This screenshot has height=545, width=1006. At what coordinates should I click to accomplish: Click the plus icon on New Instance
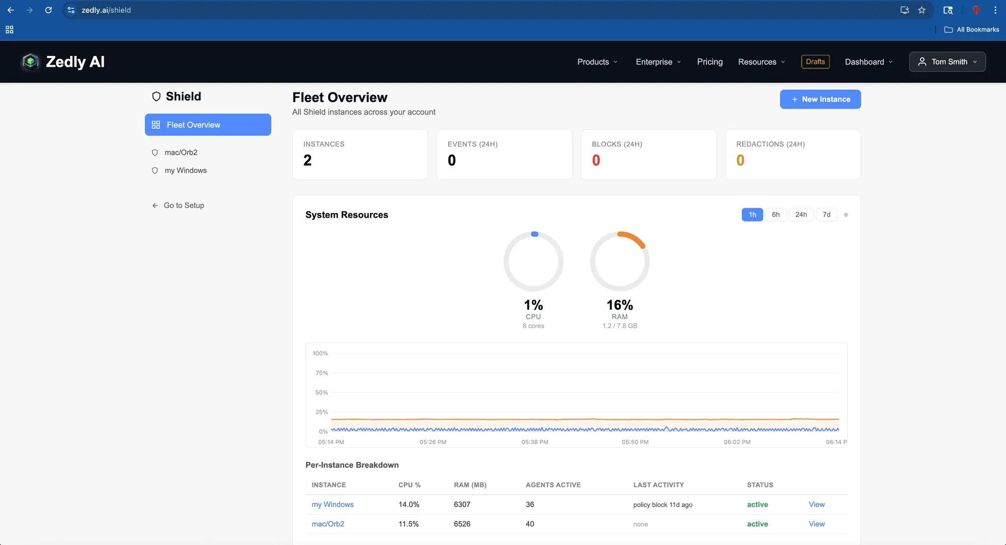coord(794,99)
